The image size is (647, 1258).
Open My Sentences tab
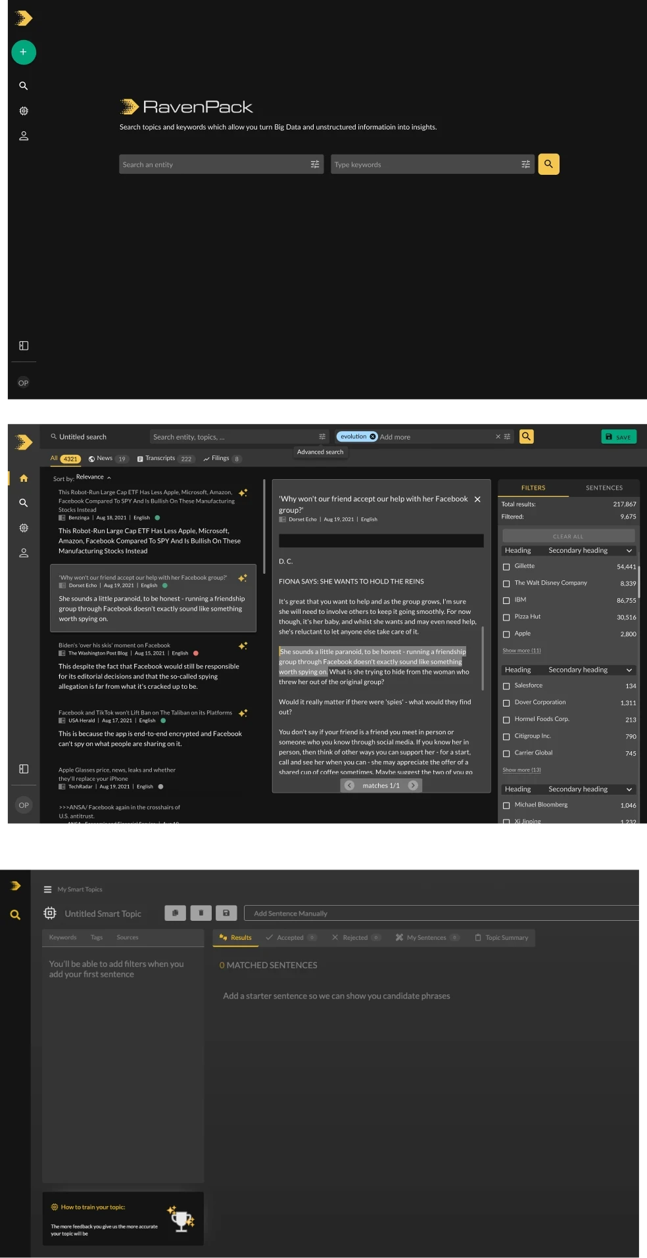click(427, 938)
